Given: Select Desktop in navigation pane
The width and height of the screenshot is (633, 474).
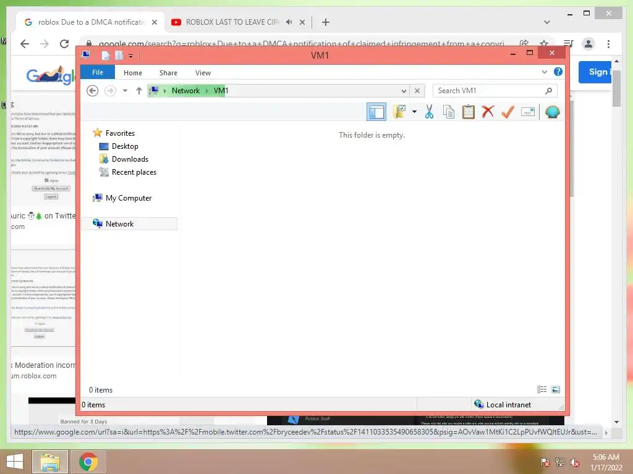Looking at the screenshot, I should point(125,146).
